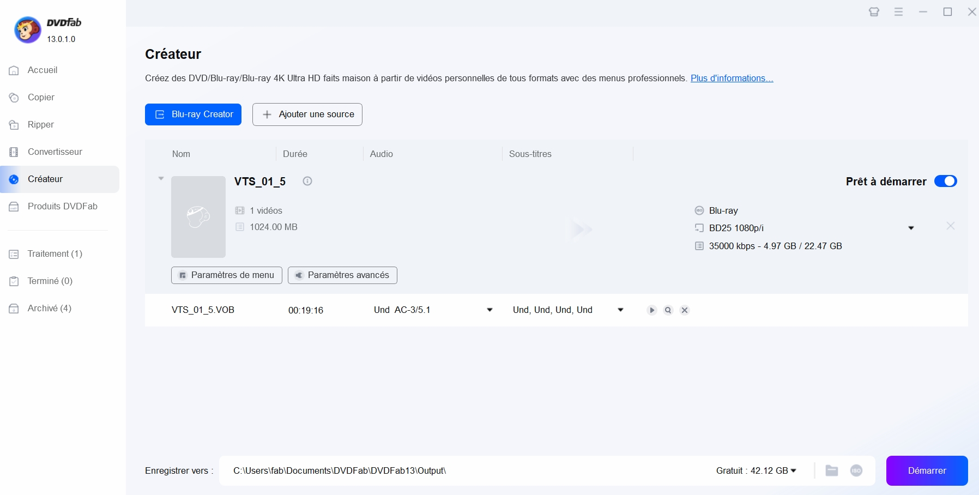Click the VTS_01_5.VOB file name
The image size is (979, 495).
(203, 310)
